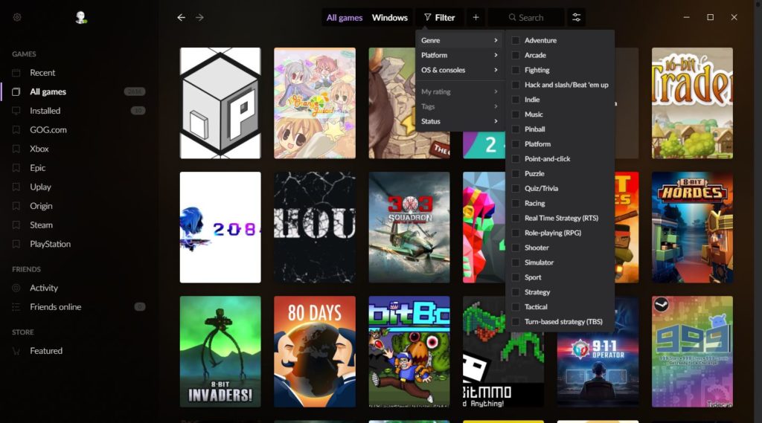Expand the Status filter submenu
The height and width of the screenshot is (423, 762).
(459, 121)
